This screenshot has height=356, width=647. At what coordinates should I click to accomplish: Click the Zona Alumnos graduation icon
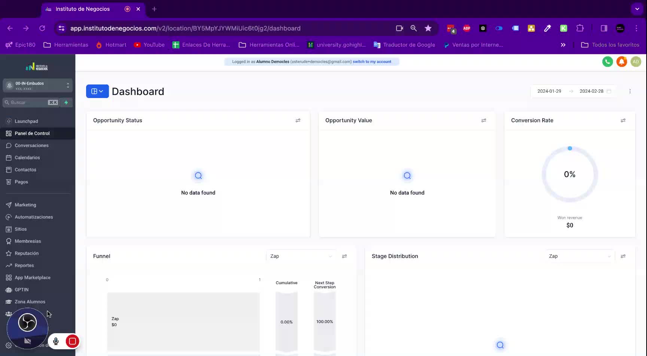pos(9,302)
